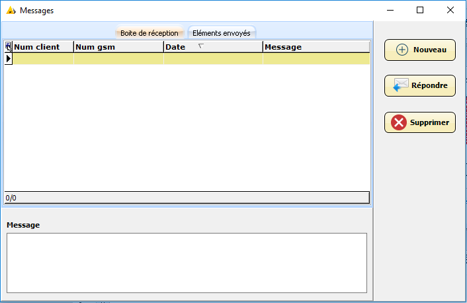
Task: Click the grid settings icon in table corner
Action: pyautogui.click(x=8, y=47)
